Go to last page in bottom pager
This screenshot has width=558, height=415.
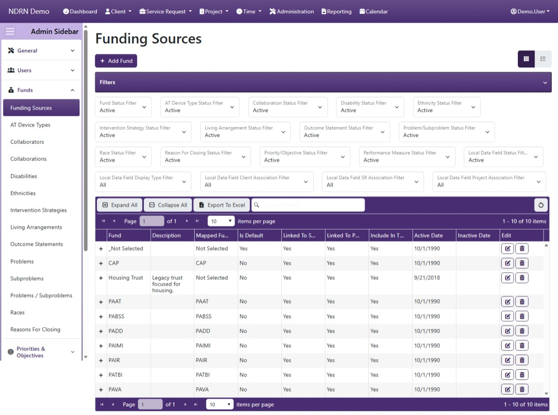[x=196, y=404]
